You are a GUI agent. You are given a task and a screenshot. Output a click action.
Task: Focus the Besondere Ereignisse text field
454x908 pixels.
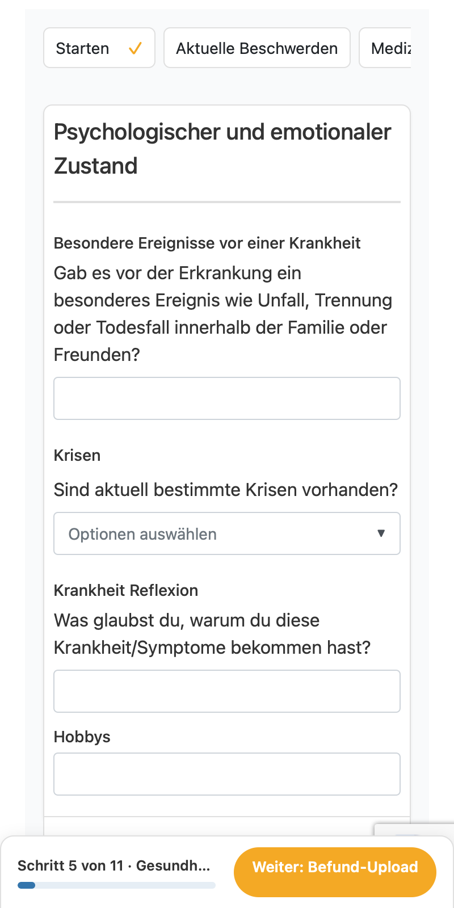point(227,398)
